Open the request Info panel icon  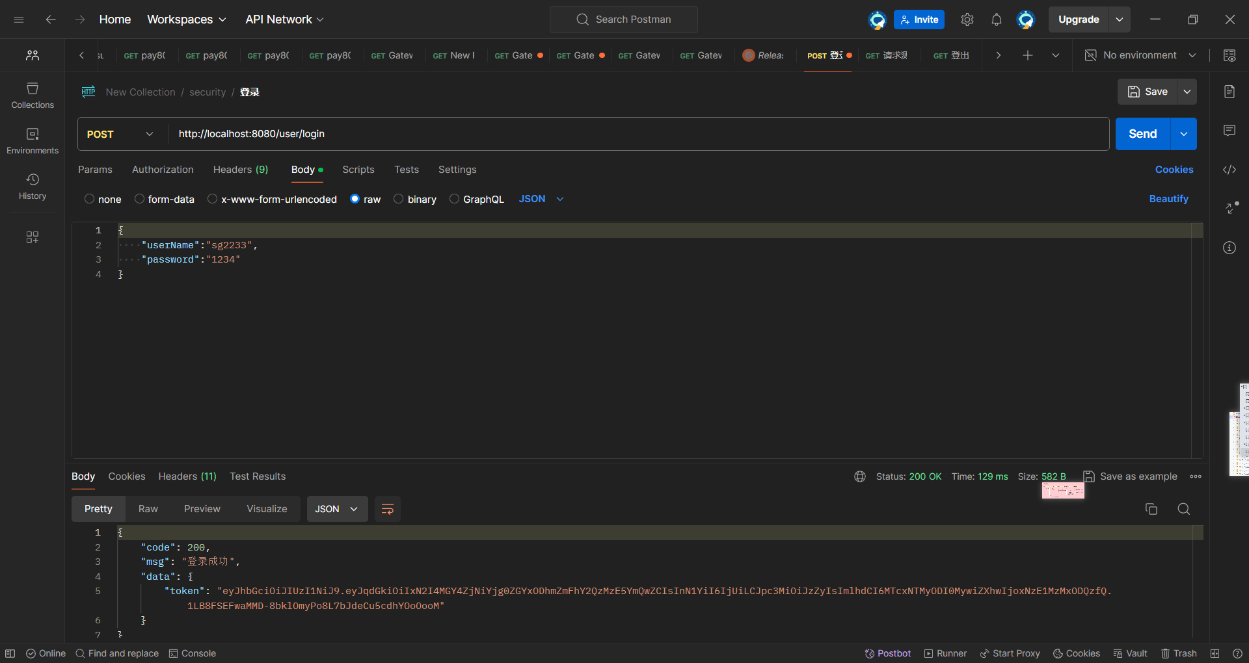[1229, 248]
